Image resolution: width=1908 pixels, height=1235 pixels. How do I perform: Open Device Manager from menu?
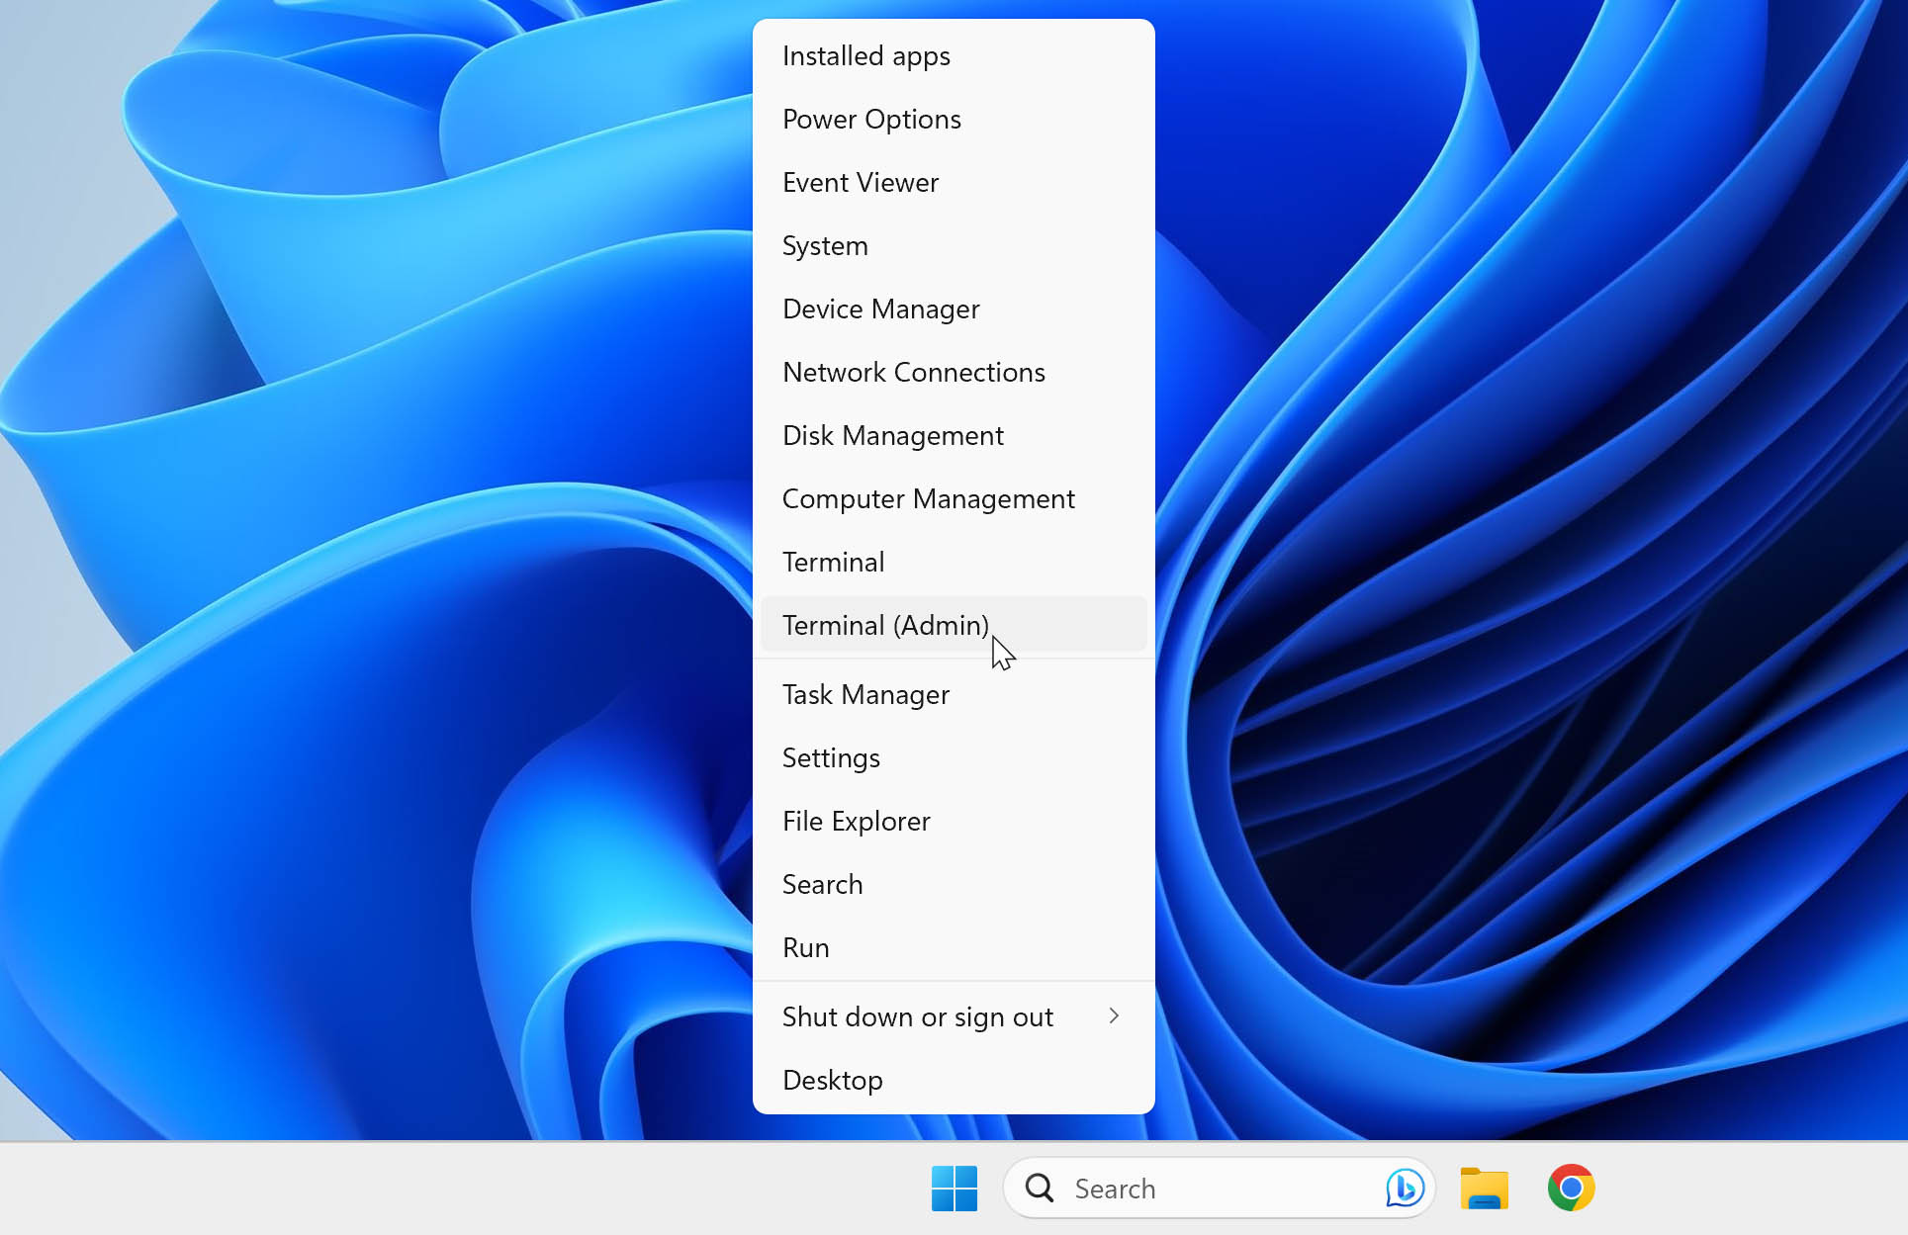pyautogui.click(x=880, y=308)
